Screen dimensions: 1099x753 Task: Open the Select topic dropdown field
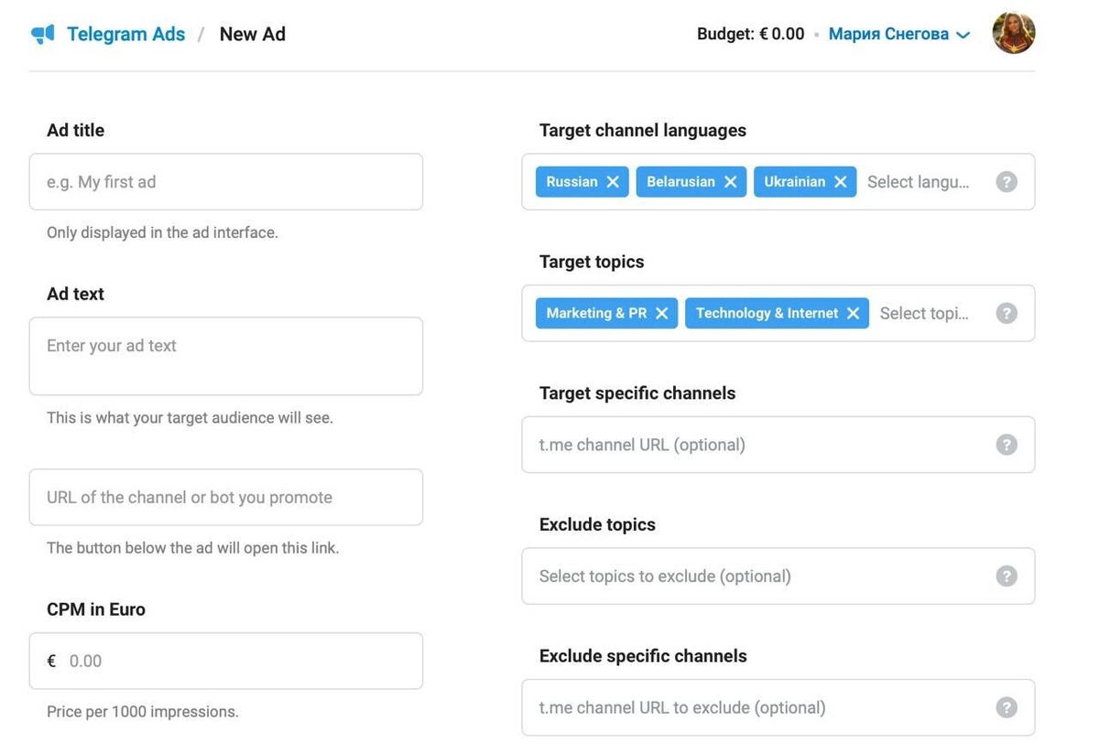pos(923,314)
